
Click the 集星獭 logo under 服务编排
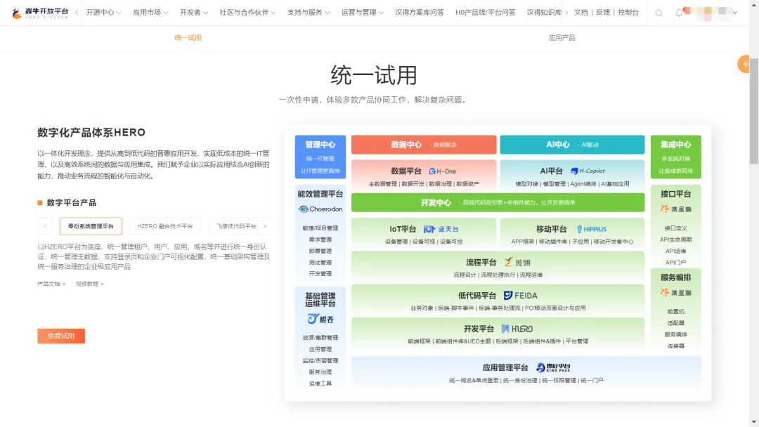click(x=676, y=293)
